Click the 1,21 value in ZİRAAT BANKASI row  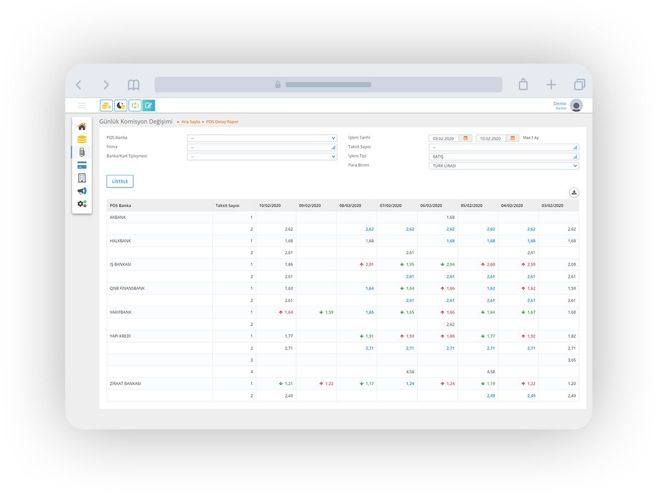coord(288,384)
